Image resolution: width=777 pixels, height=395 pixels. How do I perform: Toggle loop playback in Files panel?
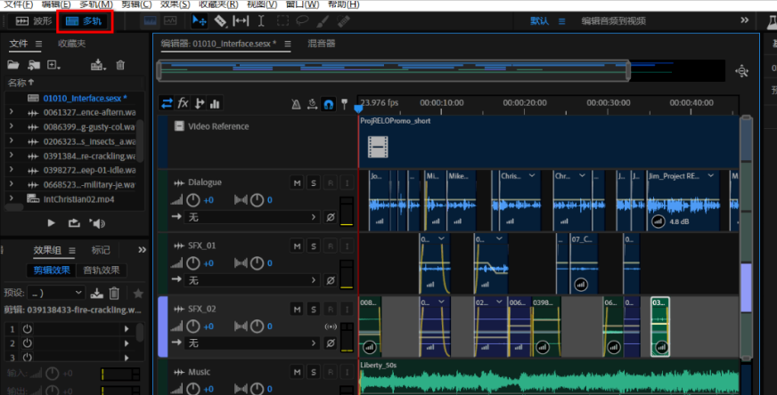(74, 223)
